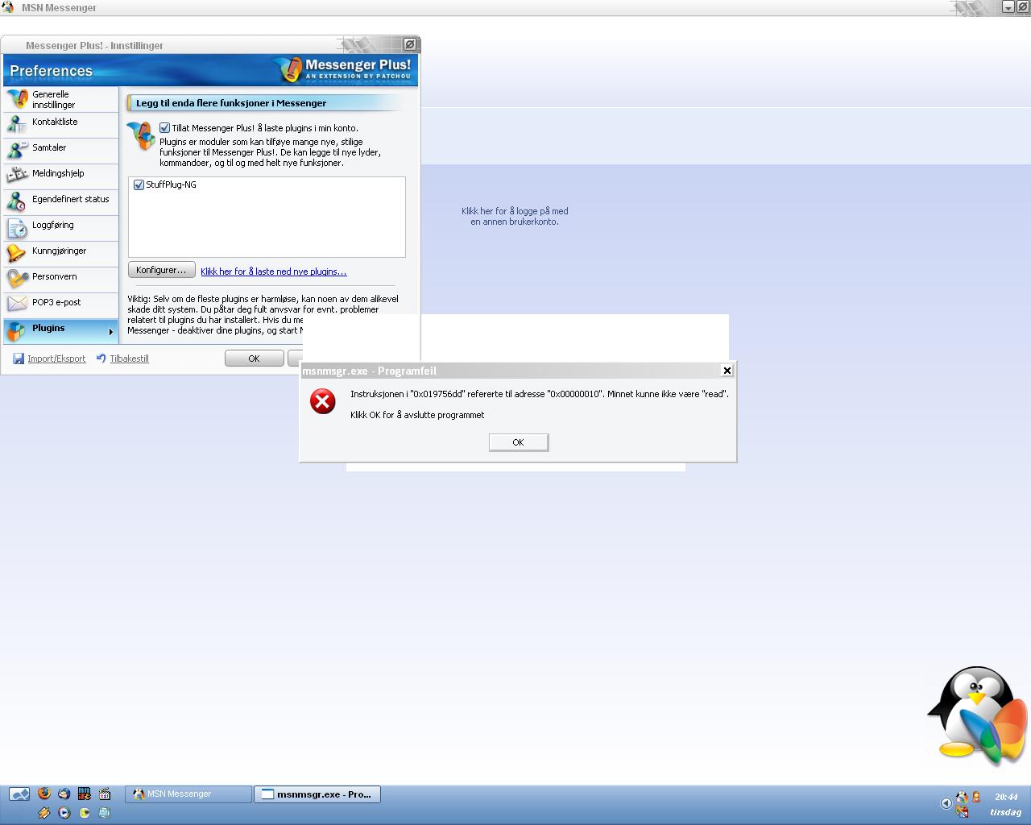The width and height of the screenshot is (1031, 825).
Task: Click the MSN Messenger title bar penguin icon
Action: 7,7
